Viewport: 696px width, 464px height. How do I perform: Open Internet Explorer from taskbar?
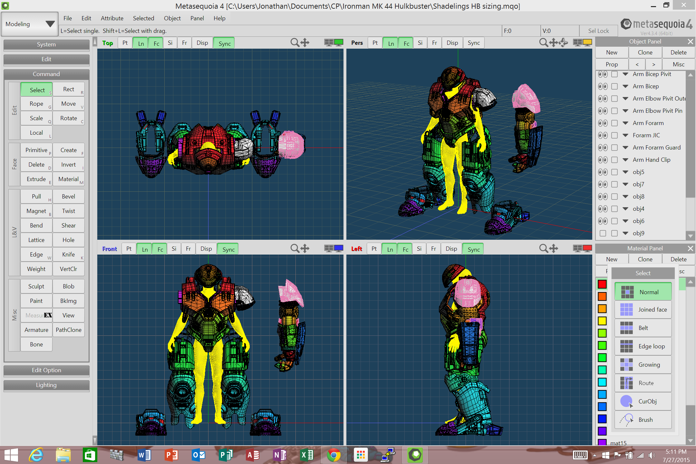pyautogui.click(x=36, y=455)
